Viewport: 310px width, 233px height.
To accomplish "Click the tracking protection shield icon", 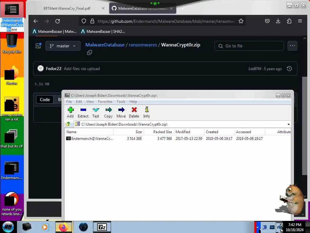I will (x=84, y=21).
